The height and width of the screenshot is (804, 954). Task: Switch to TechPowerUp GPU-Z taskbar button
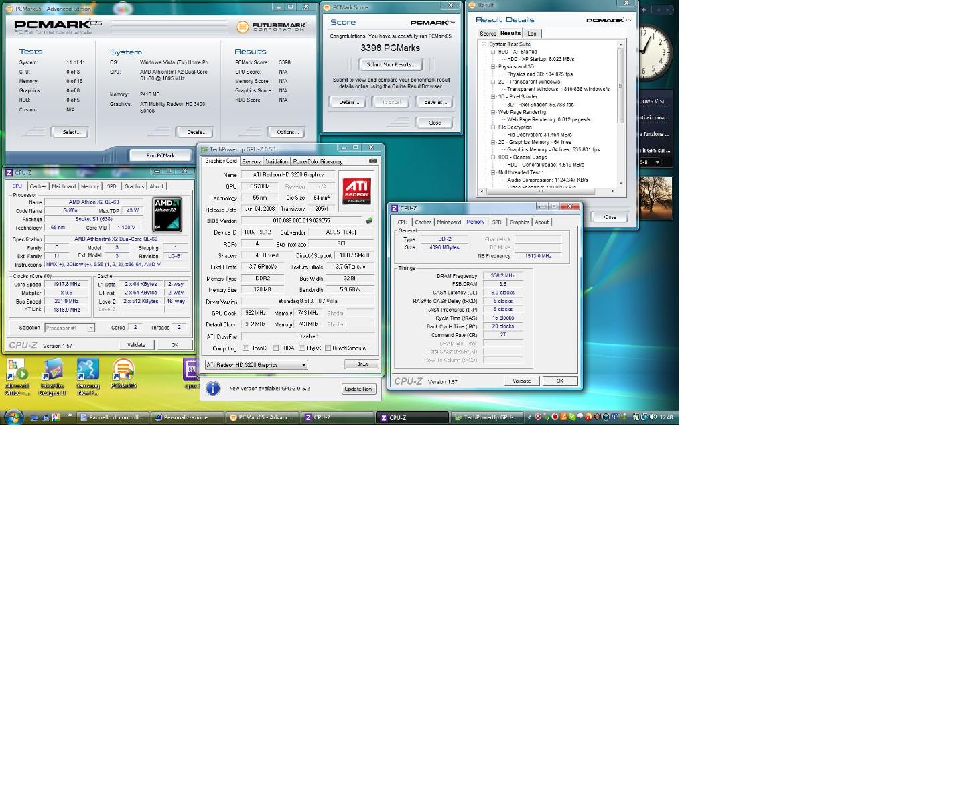pos(486,417)
